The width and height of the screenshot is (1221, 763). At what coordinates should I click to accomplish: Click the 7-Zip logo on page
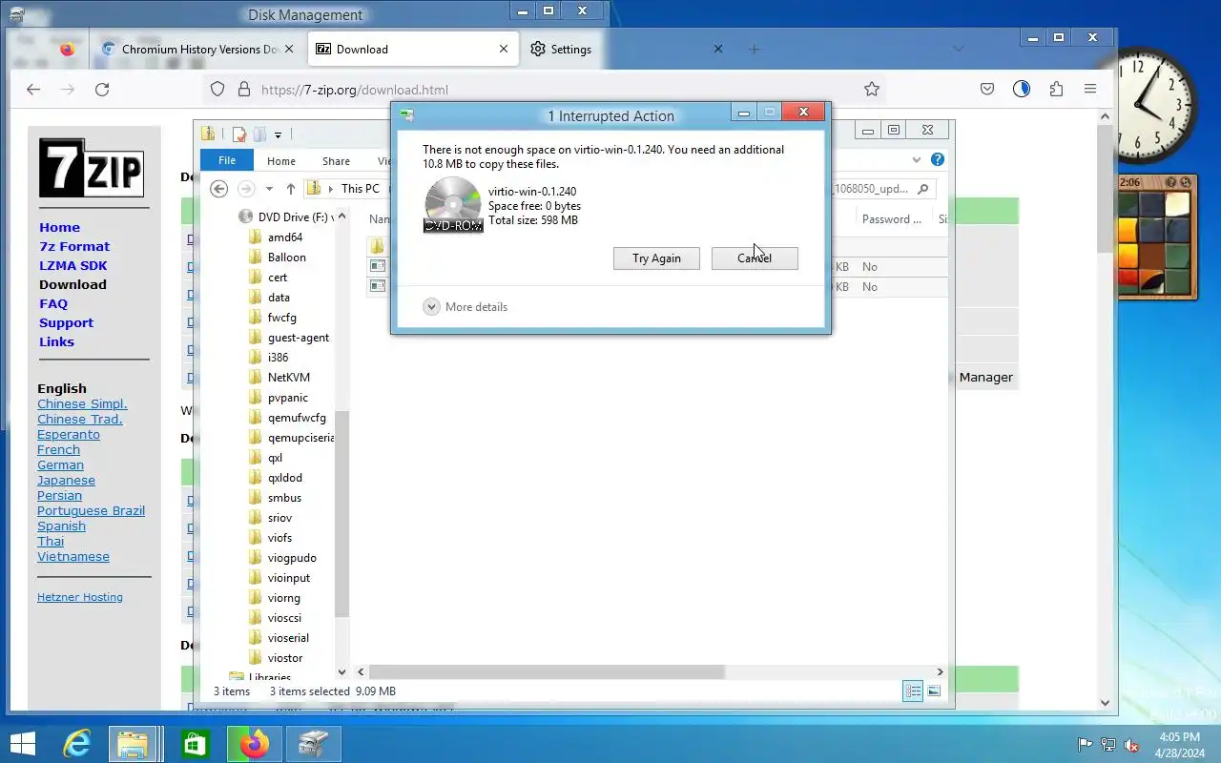[x=92, y=168]
